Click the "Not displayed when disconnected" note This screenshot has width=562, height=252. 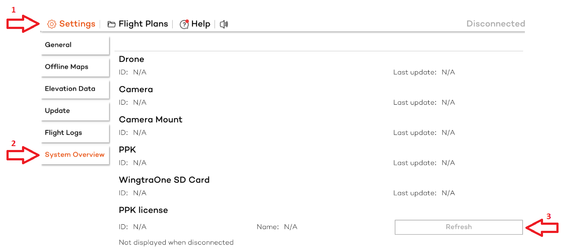point(176,242)
